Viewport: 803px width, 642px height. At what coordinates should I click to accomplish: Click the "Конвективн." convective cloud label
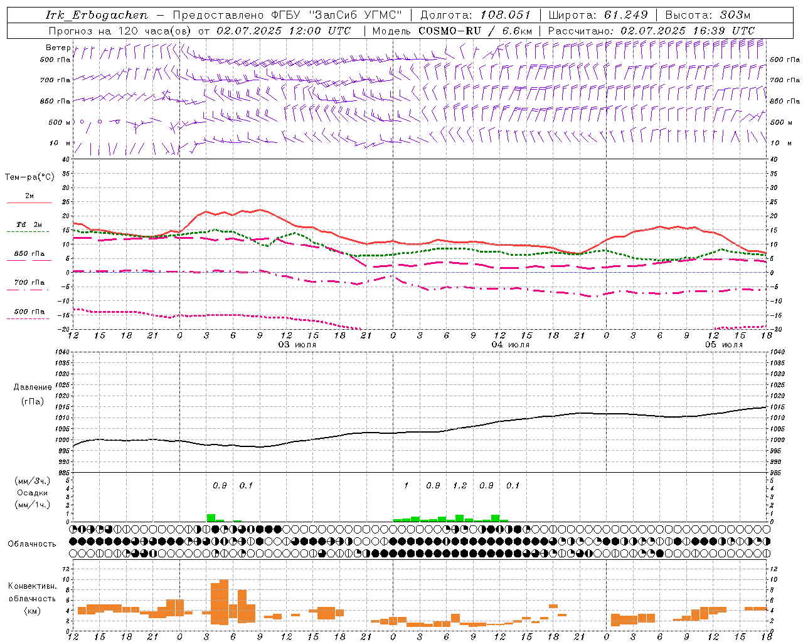click(33, 586)
